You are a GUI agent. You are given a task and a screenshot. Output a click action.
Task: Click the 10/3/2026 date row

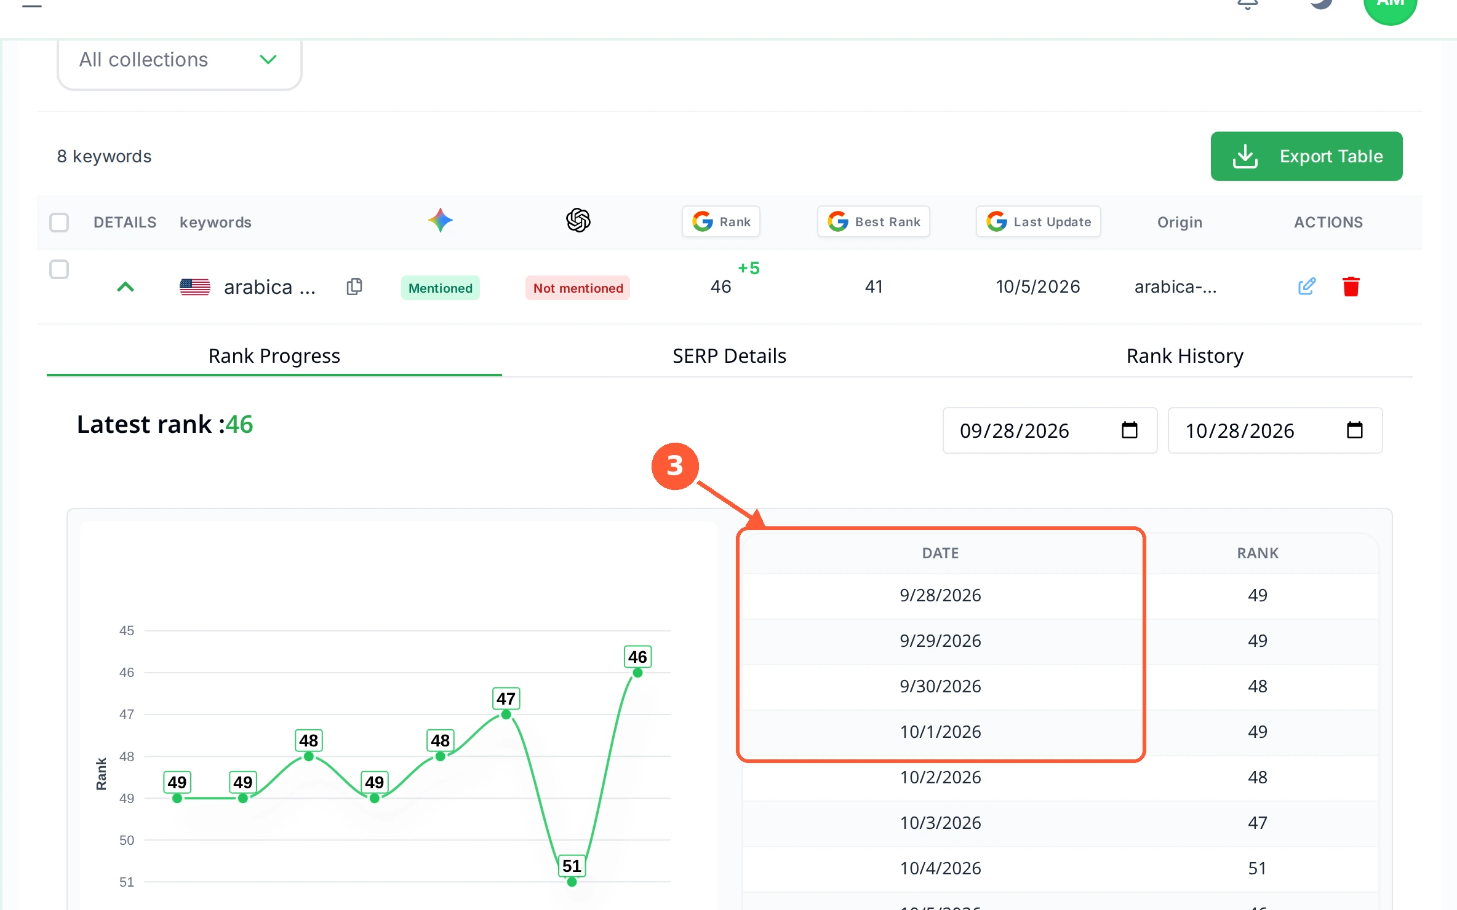point(1061,823)
